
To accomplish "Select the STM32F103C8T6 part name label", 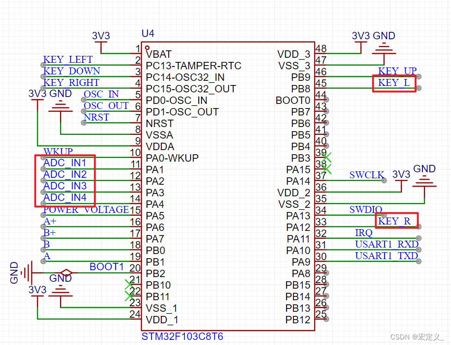I will pos(182,336).
